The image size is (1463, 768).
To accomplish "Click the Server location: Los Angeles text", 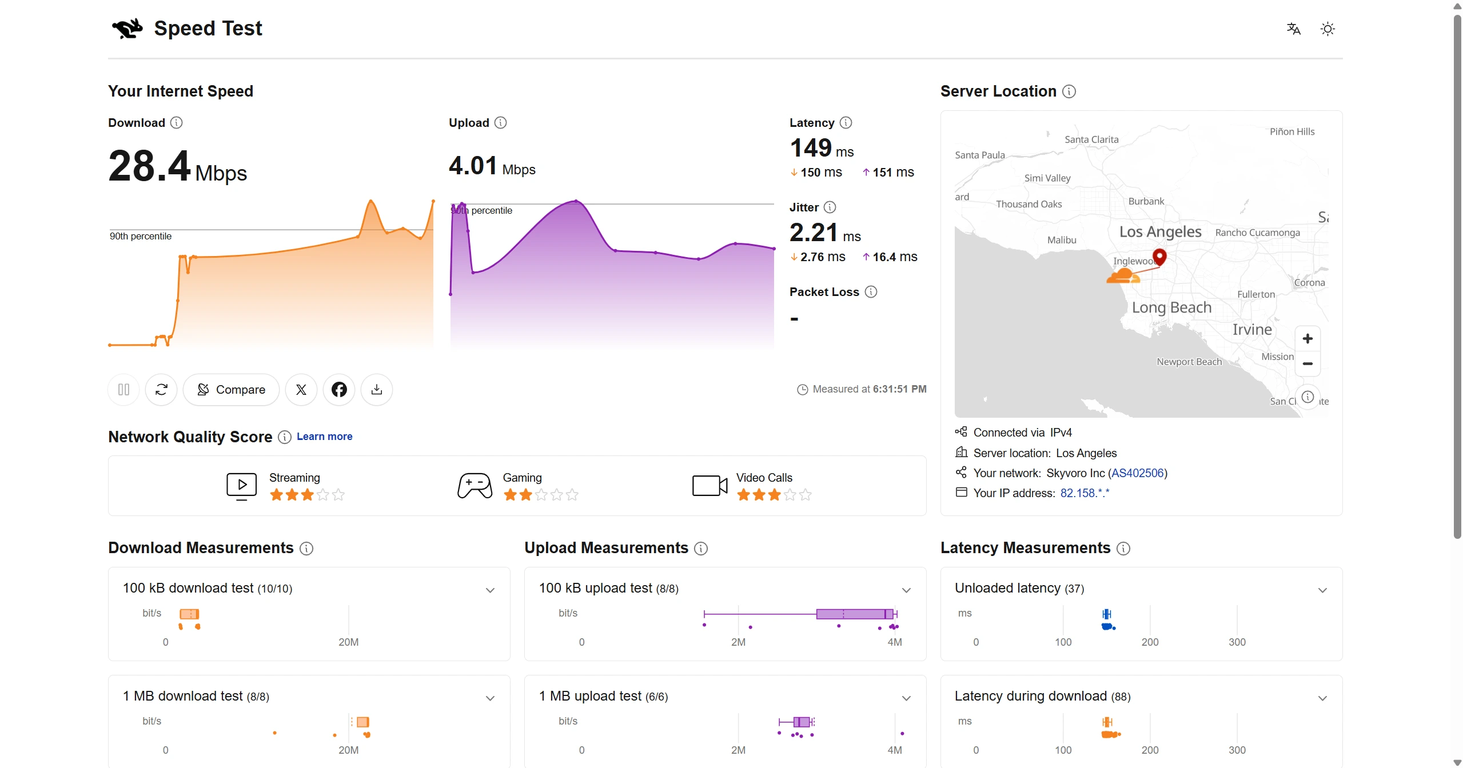I will [x=1045, y=453].
